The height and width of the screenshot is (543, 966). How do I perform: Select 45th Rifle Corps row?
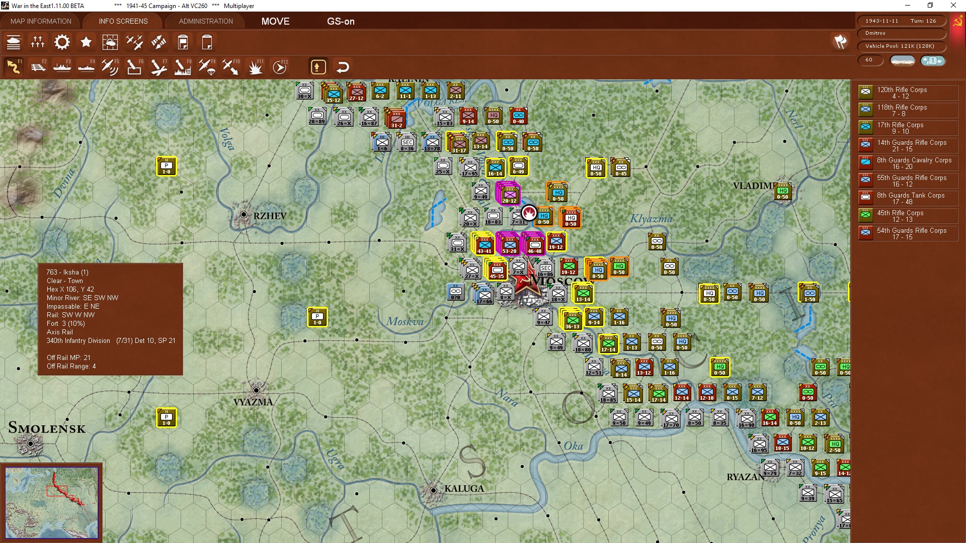[x=908, y=216]
